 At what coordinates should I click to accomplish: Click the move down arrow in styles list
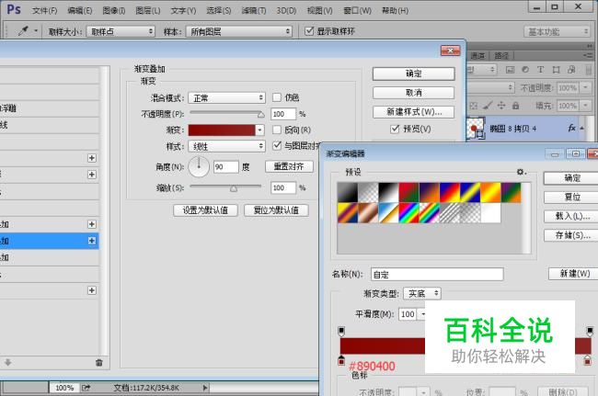click(x=7, y=363)
